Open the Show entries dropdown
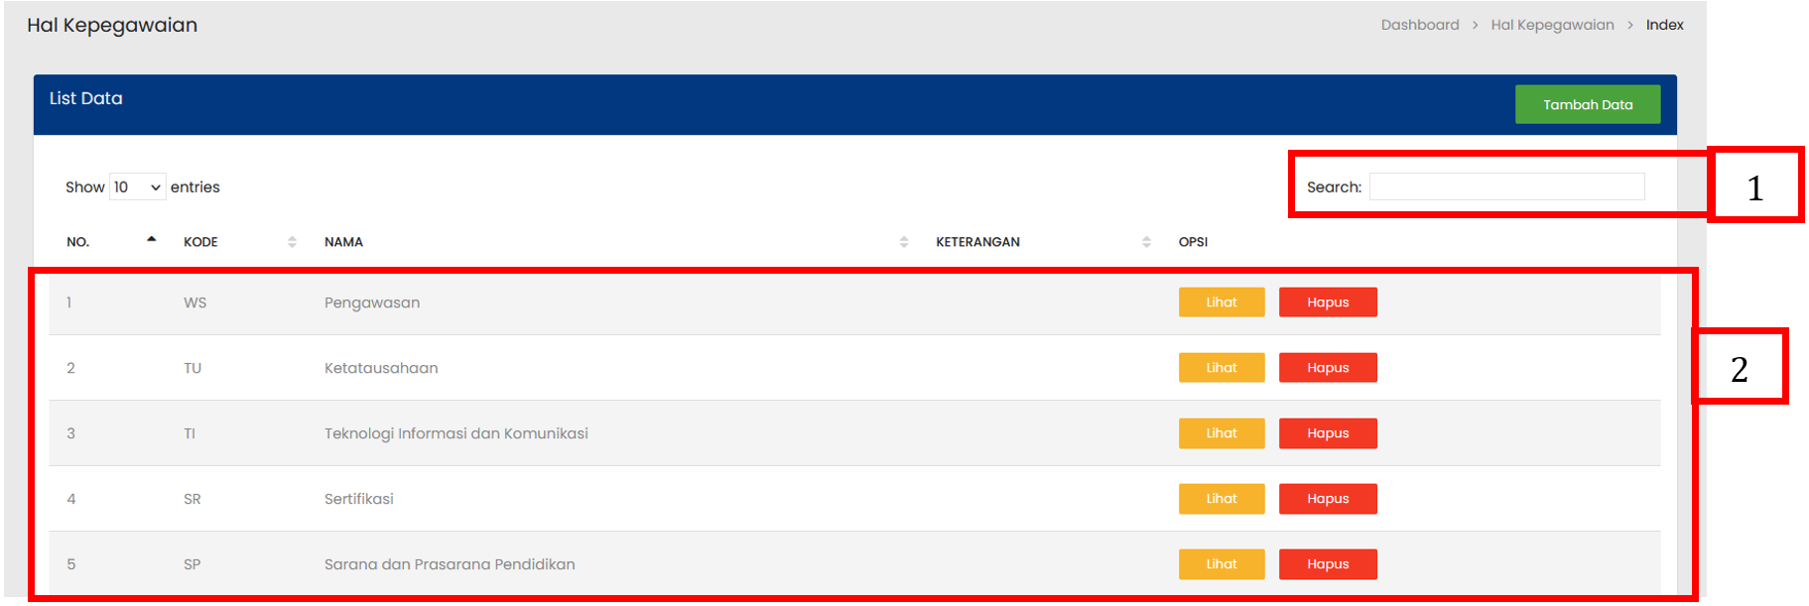 (137, 187)
